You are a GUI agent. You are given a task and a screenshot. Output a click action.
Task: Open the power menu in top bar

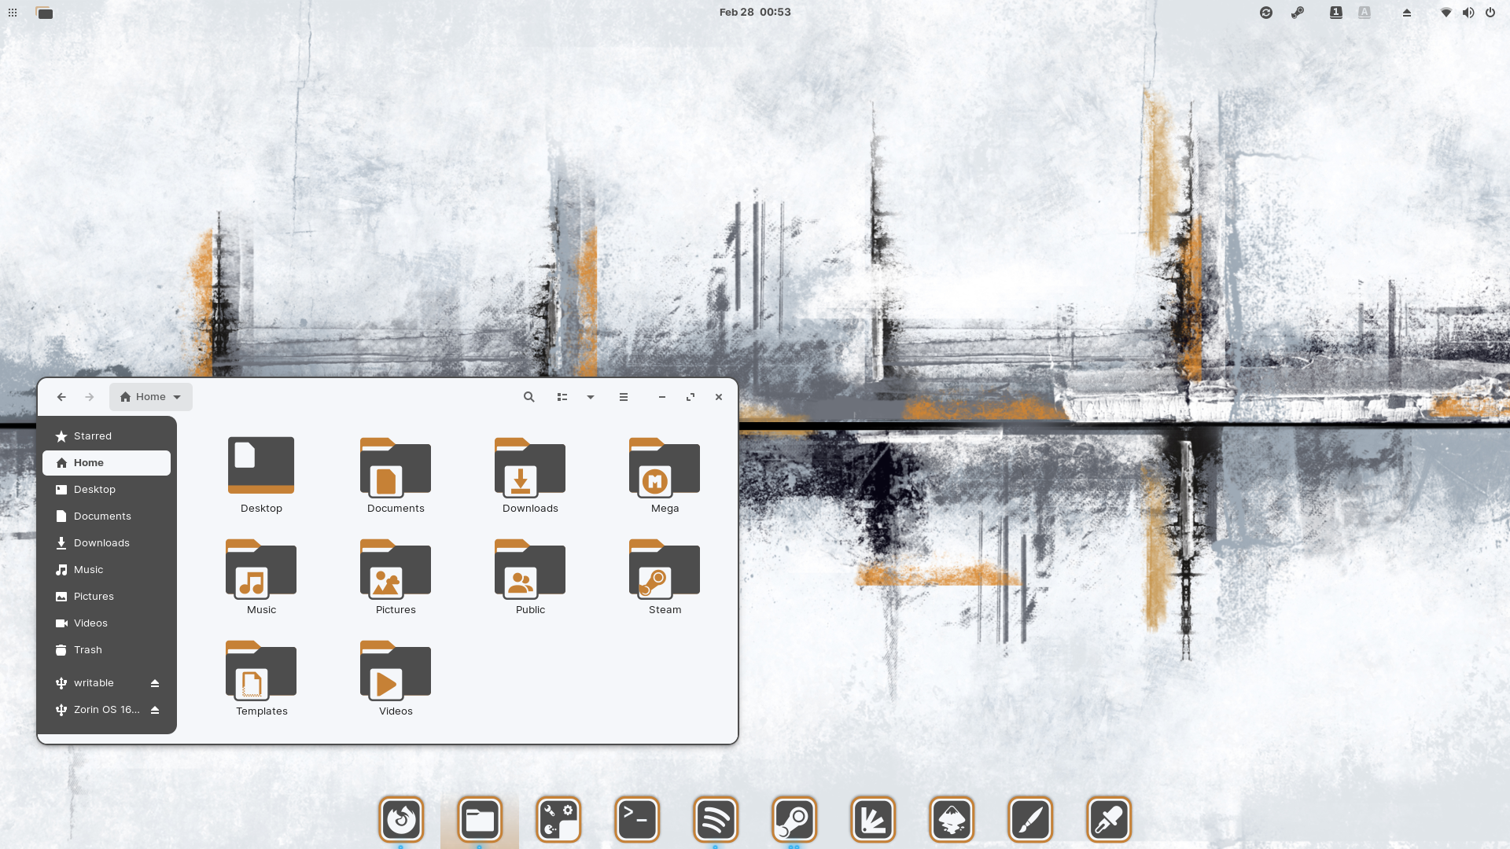click(x=1490, y=13)
